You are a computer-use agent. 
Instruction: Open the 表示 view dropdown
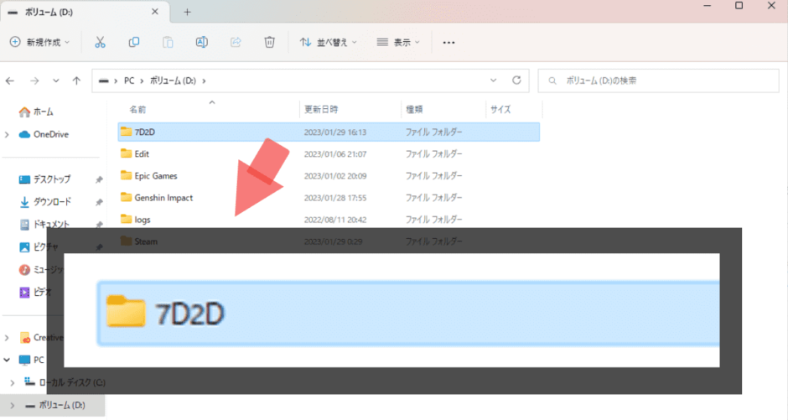398,42
